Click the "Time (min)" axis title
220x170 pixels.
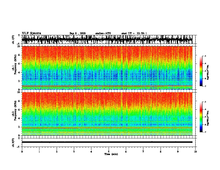[x=111, y=154]
